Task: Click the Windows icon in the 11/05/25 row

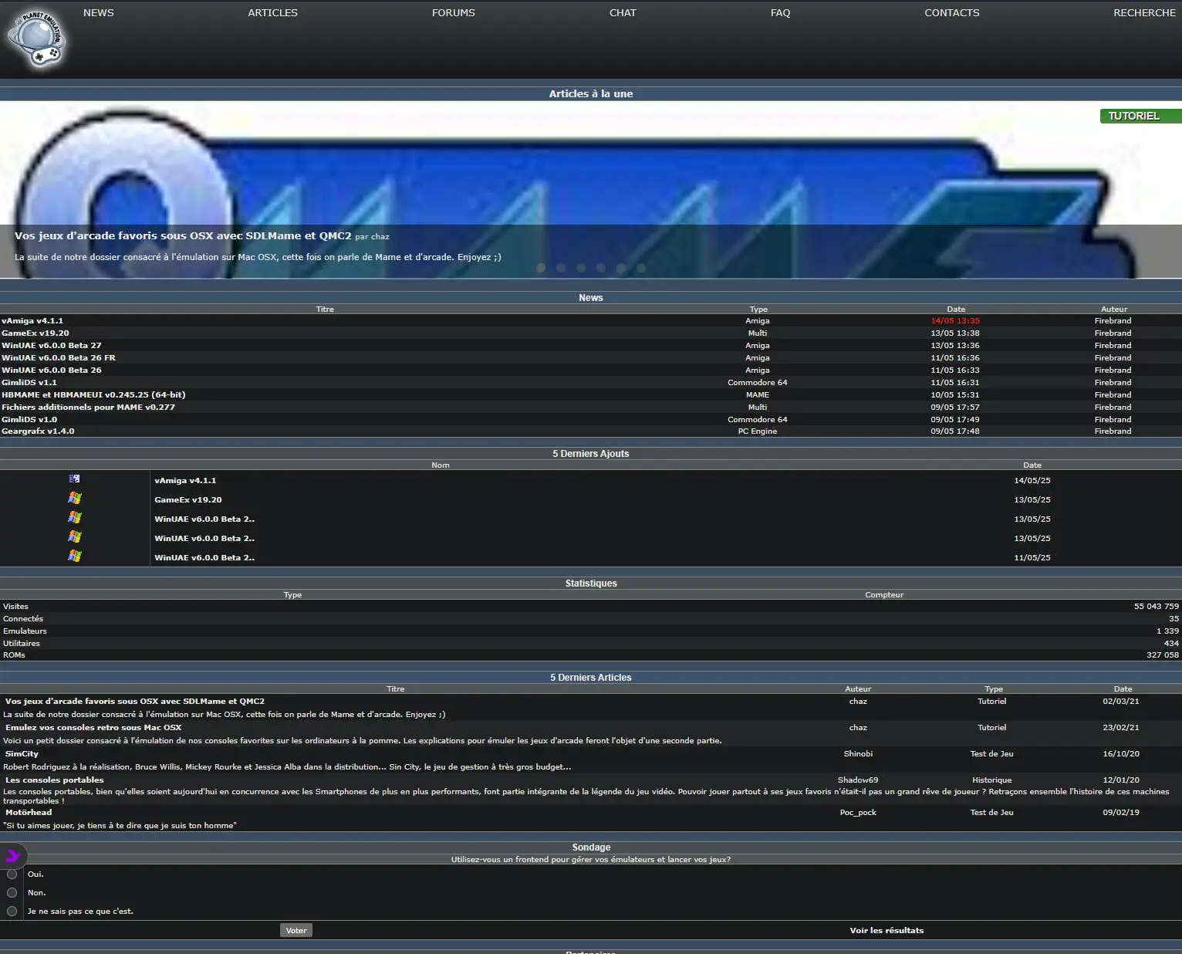Action: 74,556
